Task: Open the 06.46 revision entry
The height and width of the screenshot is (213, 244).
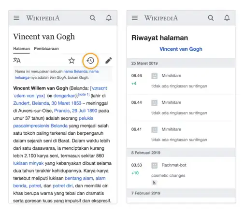Action: [x=181, y=81]
